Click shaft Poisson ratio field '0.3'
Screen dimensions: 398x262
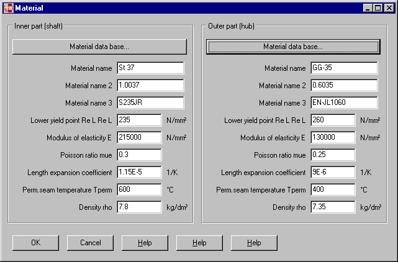coord(138,155)
